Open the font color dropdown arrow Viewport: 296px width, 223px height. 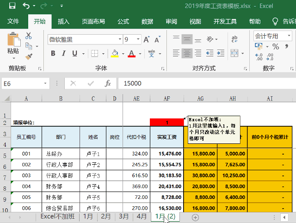click(140, 54)
